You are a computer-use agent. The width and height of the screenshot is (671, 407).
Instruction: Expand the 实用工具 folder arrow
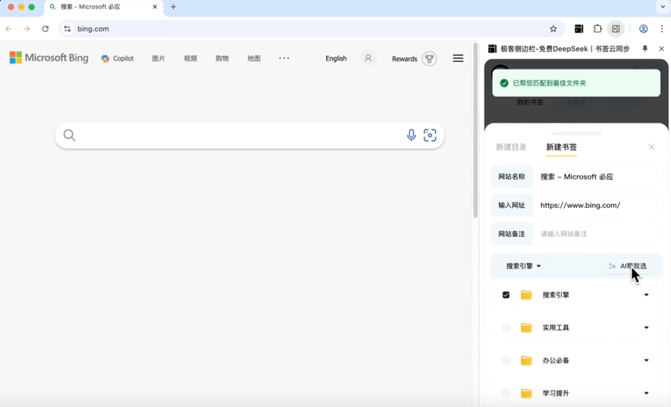pos(646,327)
